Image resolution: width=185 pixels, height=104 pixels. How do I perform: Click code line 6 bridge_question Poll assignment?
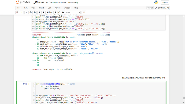76,95
